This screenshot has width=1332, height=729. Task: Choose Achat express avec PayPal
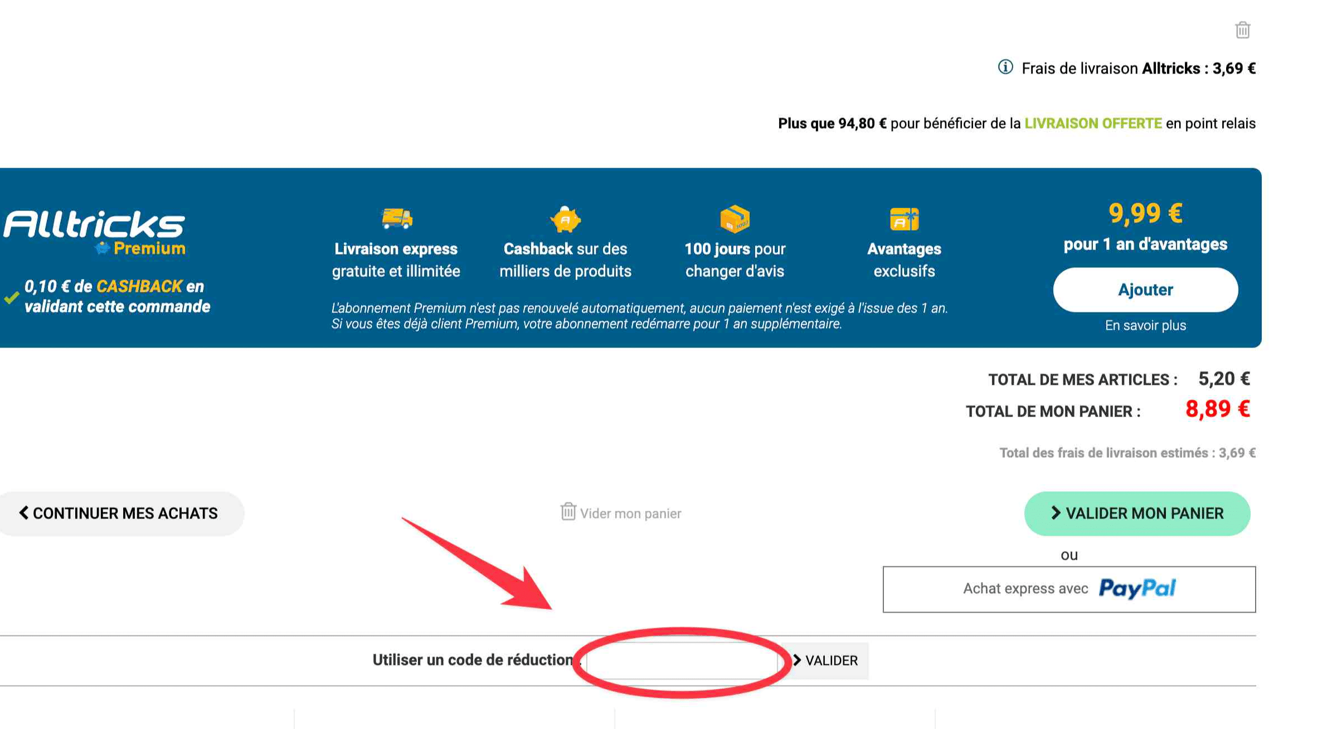click(1069, 589)
